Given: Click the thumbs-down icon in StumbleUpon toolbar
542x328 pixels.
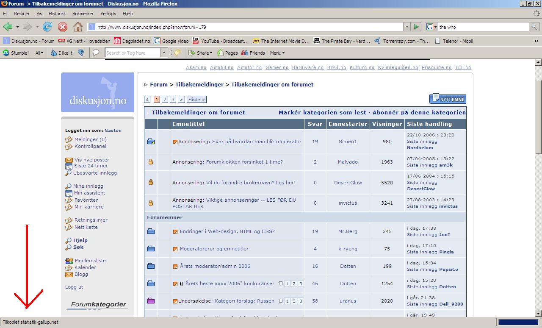Looking at the screenshot, I should pos(81,53).
